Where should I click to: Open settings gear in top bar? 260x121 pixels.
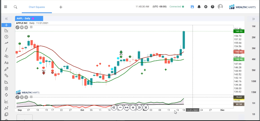tap(206, 7)
